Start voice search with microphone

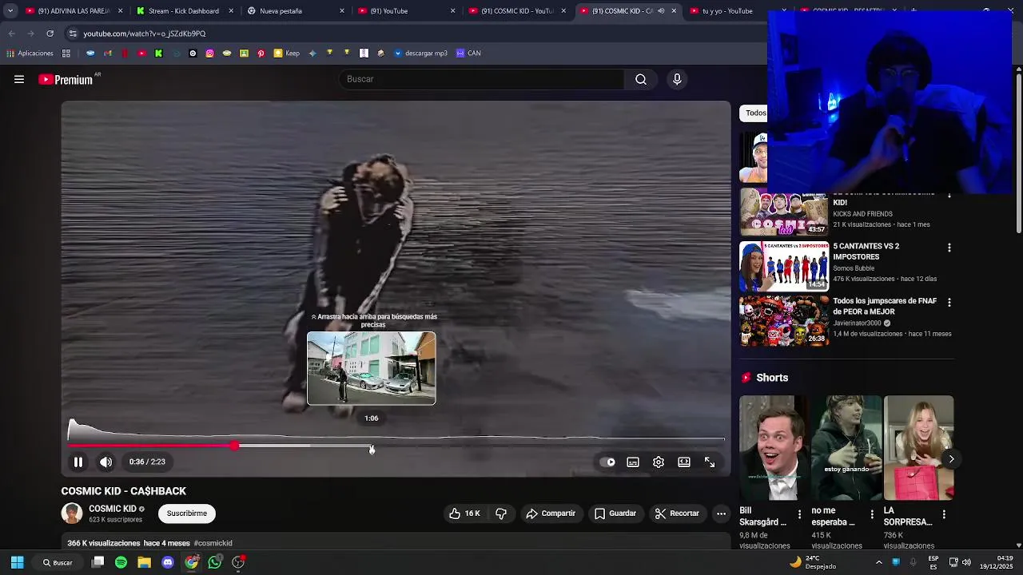677,79
